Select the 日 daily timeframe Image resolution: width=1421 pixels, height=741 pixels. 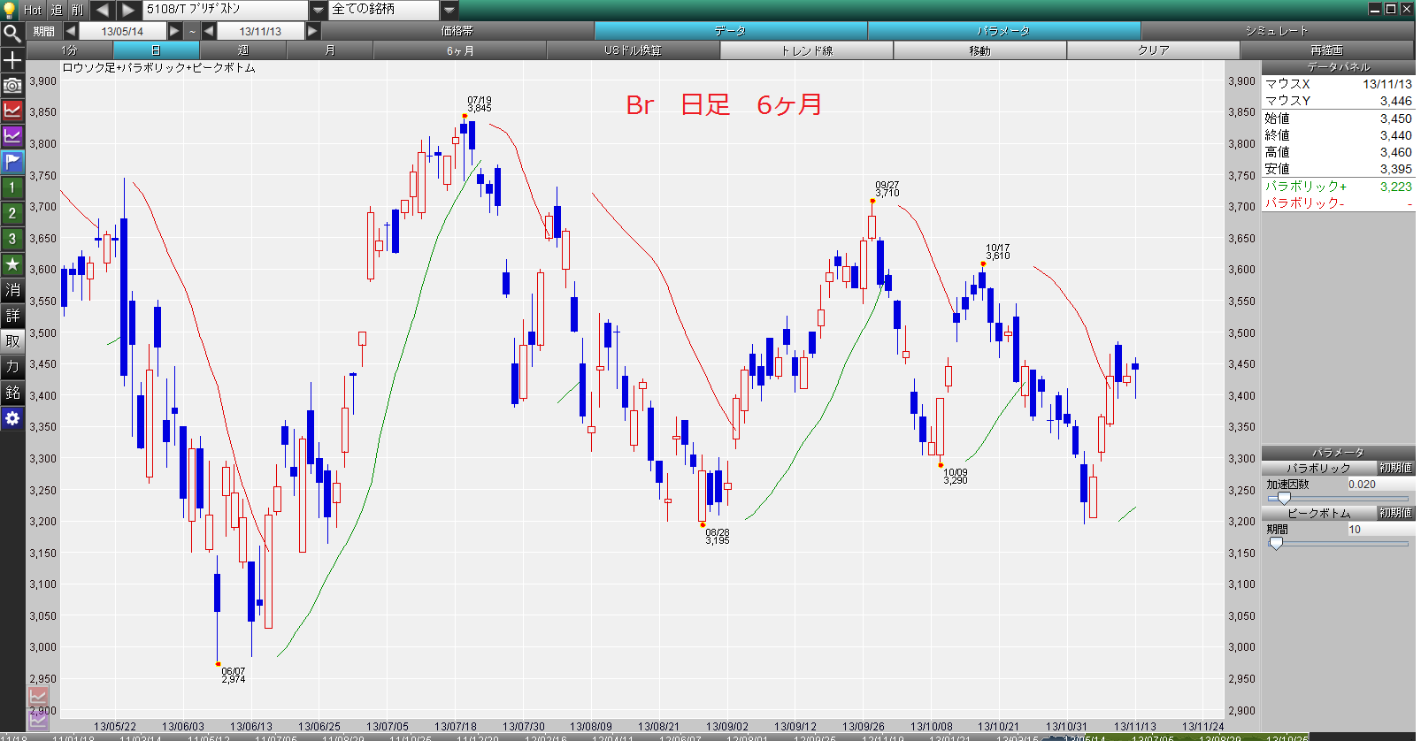click(157, 50)
